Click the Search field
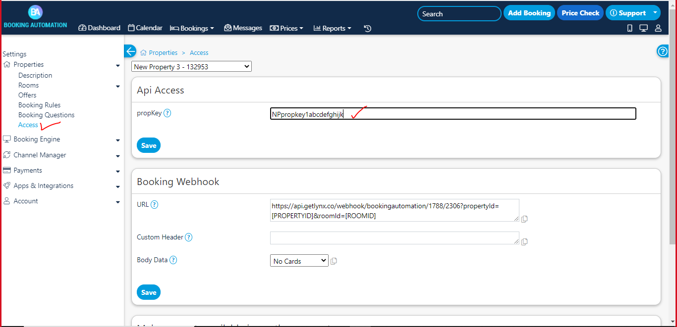The height and width of the screenshot is (327, 677). click(x=459, y=14)
